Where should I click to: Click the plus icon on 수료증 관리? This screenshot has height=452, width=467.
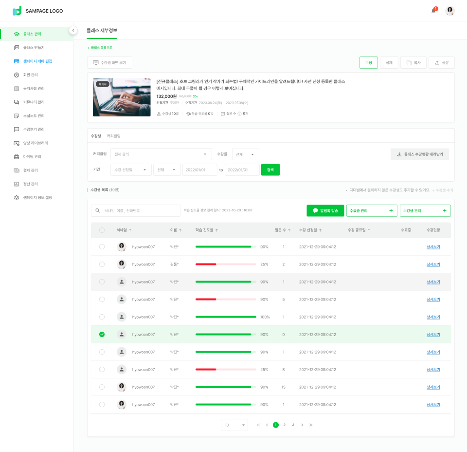[391, 211]
